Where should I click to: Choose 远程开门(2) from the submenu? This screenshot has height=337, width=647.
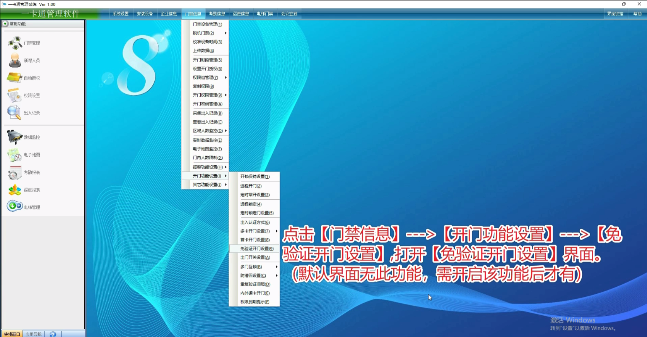coord(251,186)
